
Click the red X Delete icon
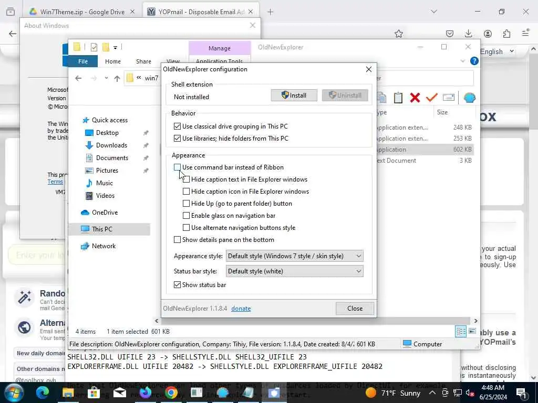pos(415,98)
